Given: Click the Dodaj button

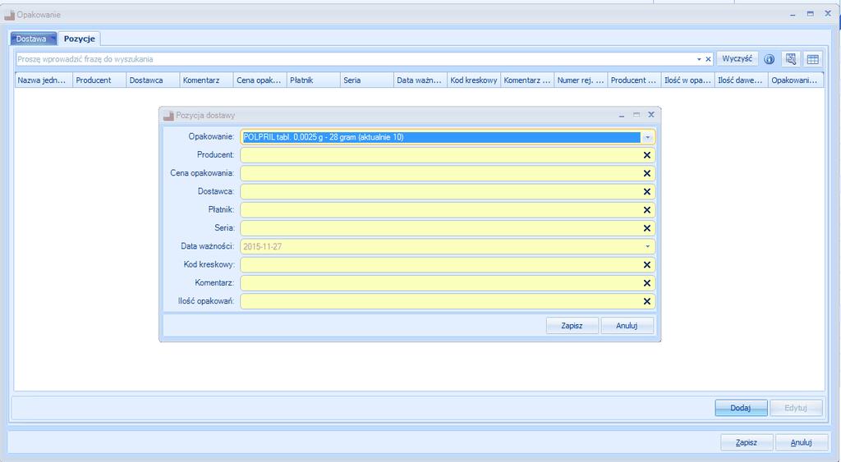Looking at the screenshot, I should coord(741,408).
